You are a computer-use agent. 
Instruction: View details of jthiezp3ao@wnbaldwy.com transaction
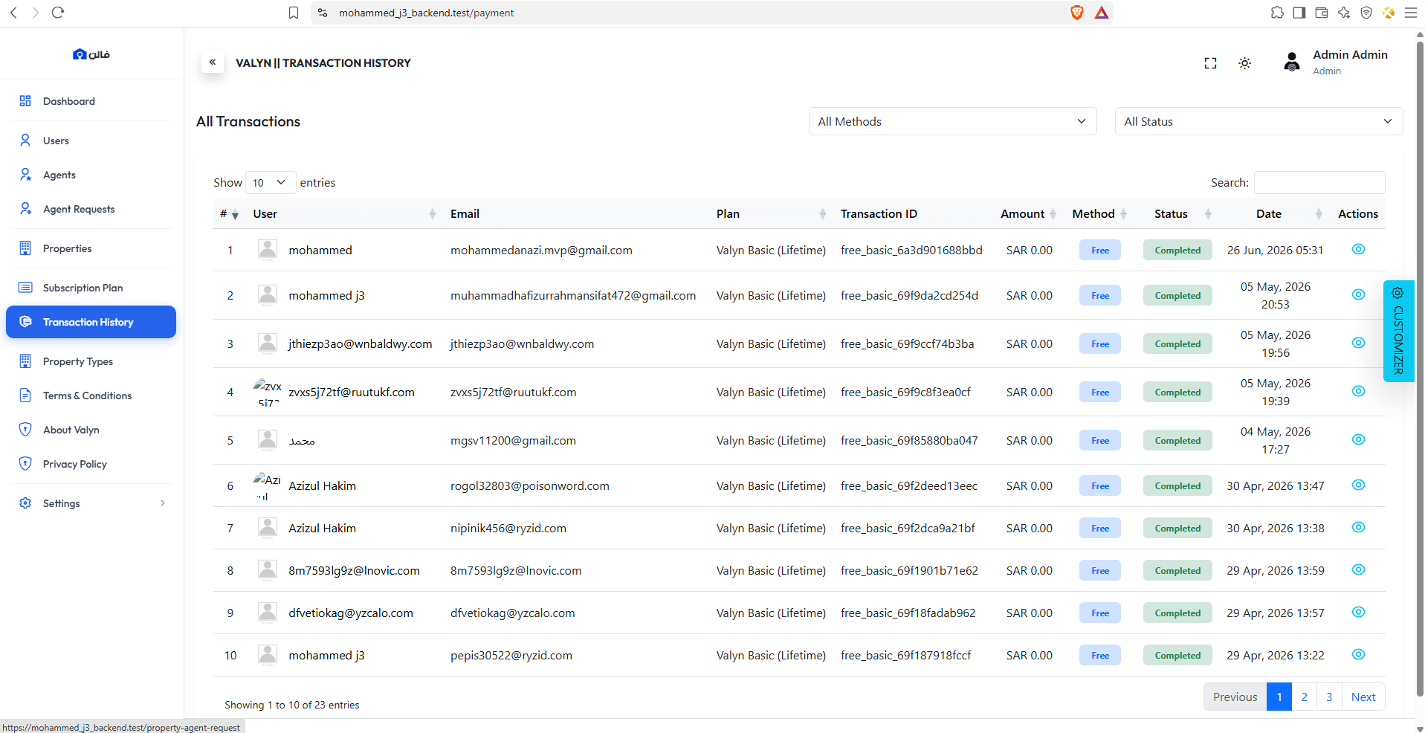pyautogui.click(x=1358, y=343)
